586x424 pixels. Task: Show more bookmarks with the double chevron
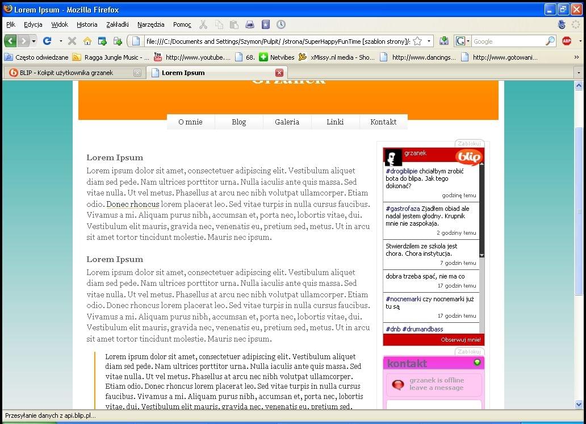(x=577, y=57)
